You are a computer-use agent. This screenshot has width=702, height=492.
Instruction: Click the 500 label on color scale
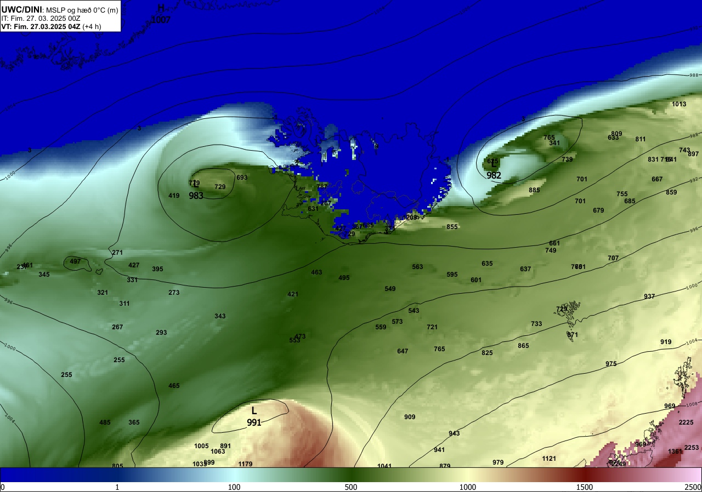coord(351,487)
